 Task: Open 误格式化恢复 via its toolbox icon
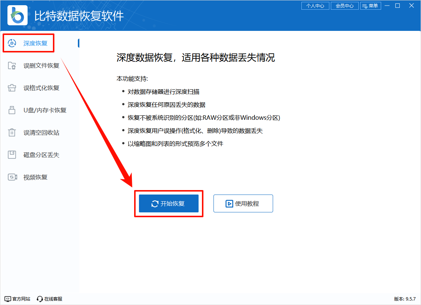(13, 88)
